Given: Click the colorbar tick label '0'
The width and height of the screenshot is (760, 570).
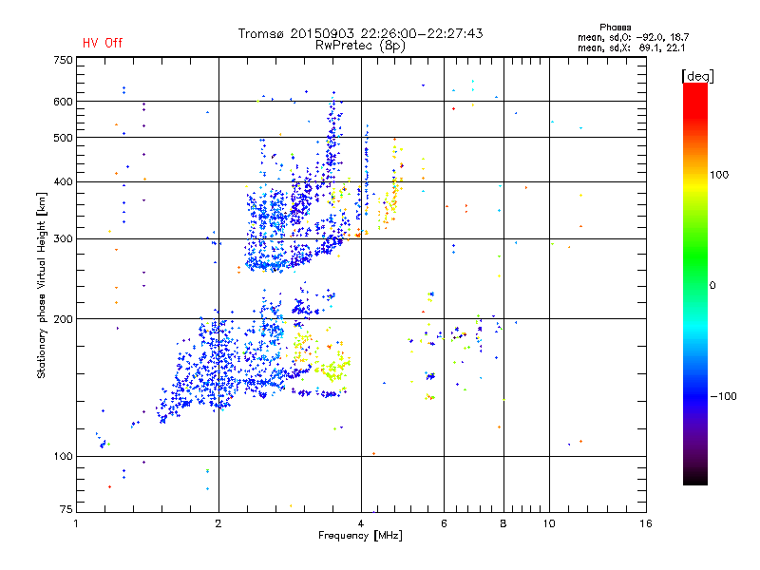Looking at the screenshot, I should point(712,286).
